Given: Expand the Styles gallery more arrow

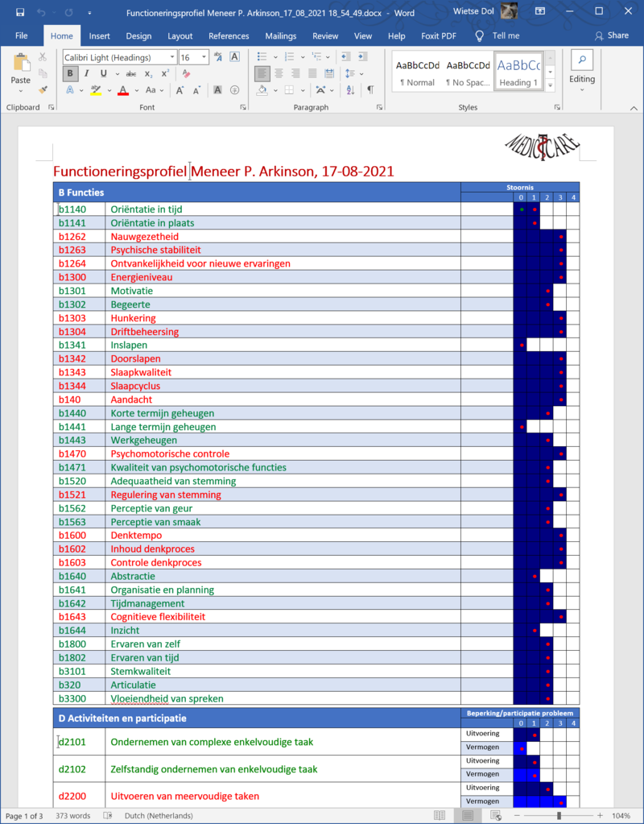Looking at the screenshot, I should 551,84.
